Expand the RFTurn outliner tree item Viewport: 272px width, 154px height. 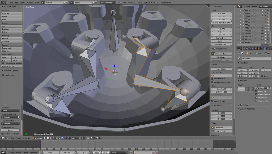click(240, 28)
